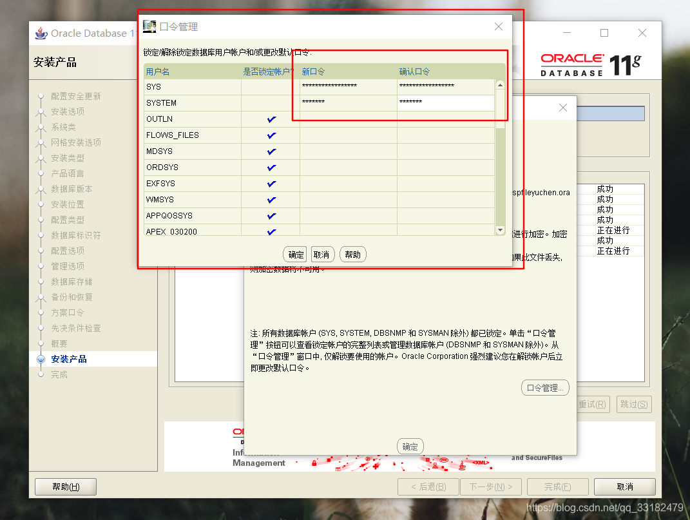Image resolution: width=690 pixels, height=520 pixels.
Task: Toggle lock checkbox for APEX_030200 account
Action: coord(271,231)
